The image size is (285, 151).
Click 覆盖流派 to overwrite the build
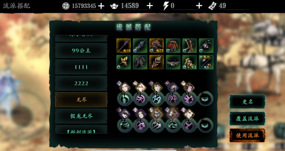247,119
